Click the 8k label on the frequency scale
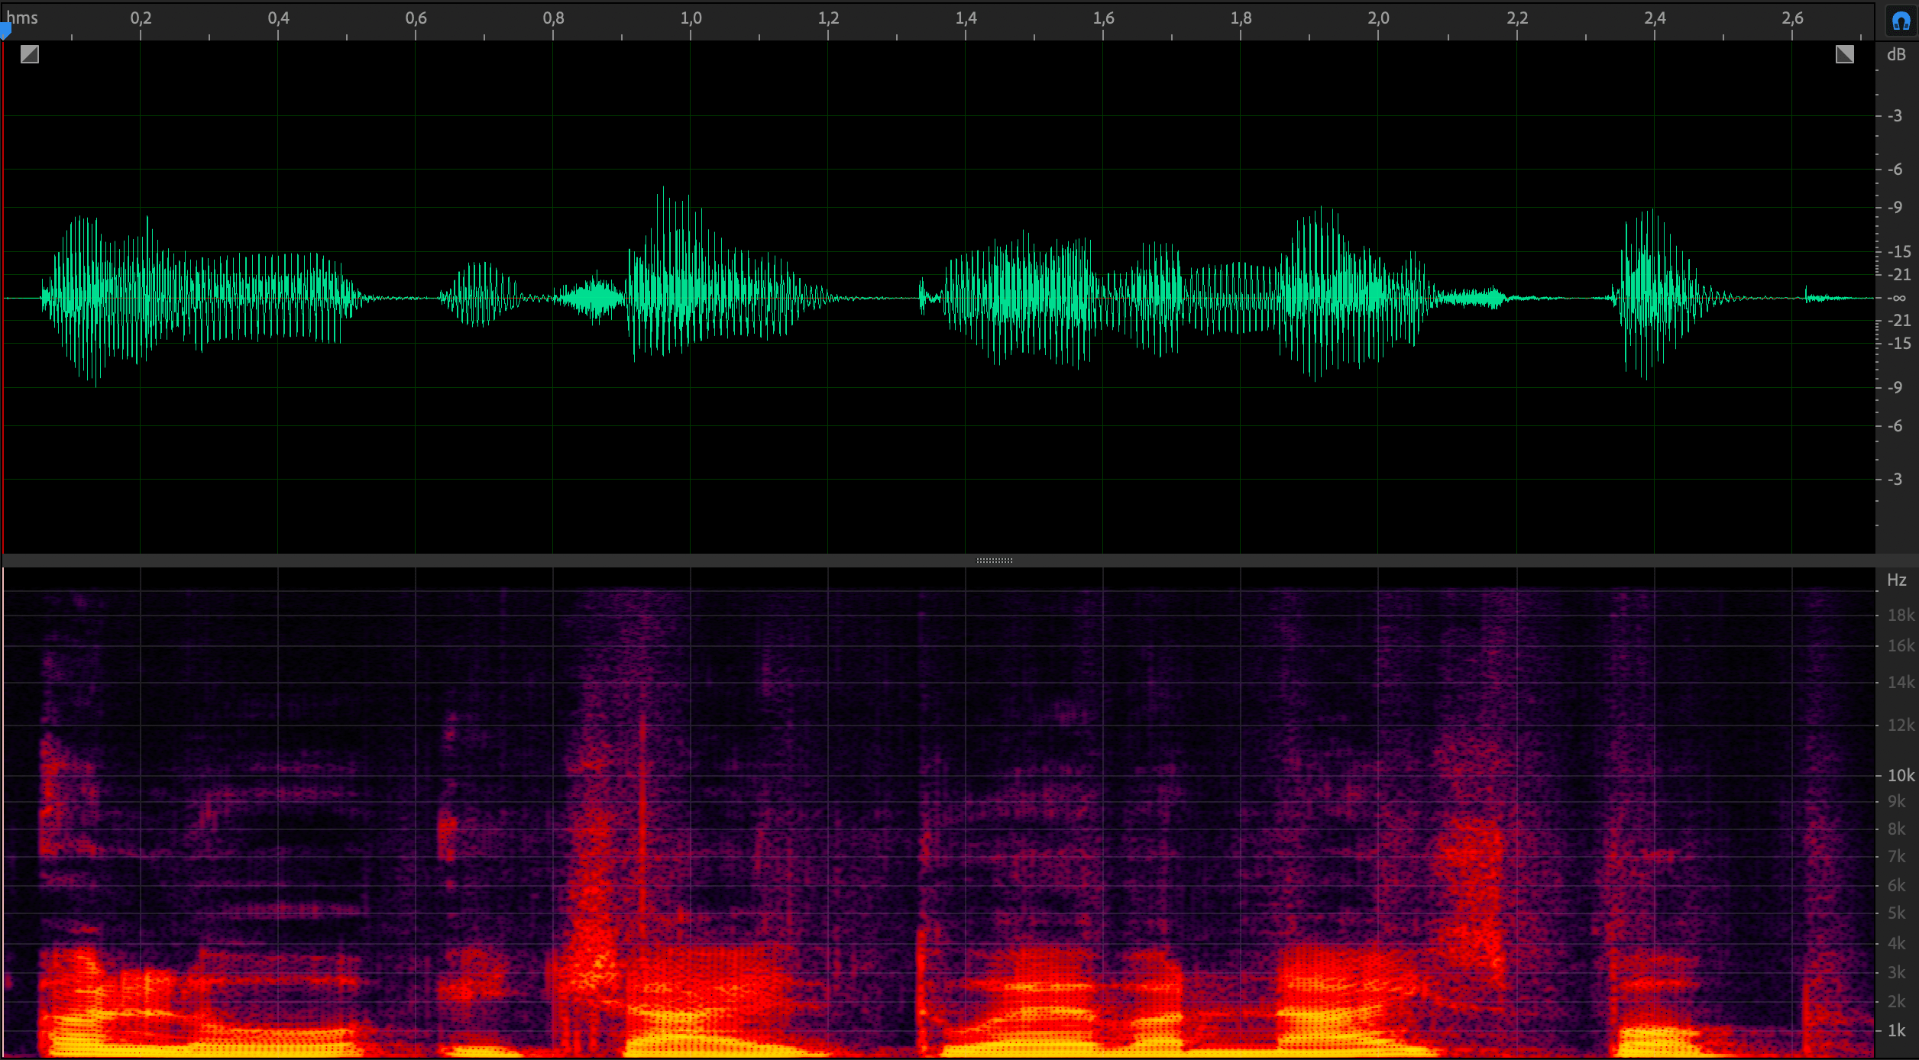 (1897, 829)
